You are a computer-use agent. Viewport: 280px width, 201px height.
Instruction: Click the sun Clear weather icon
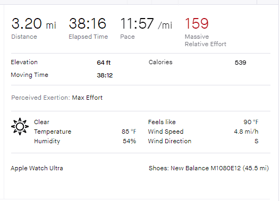point(20,127)
